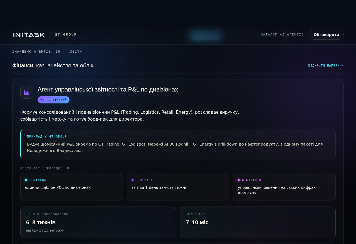The width and height of the screenshot is (356, 244).
Task: Open the Каталог AI-агентів menu item
Action: click(x=282, y=35)
